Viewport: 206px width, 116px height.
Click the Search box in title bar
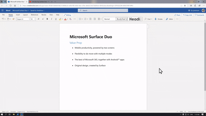[103, 11]
